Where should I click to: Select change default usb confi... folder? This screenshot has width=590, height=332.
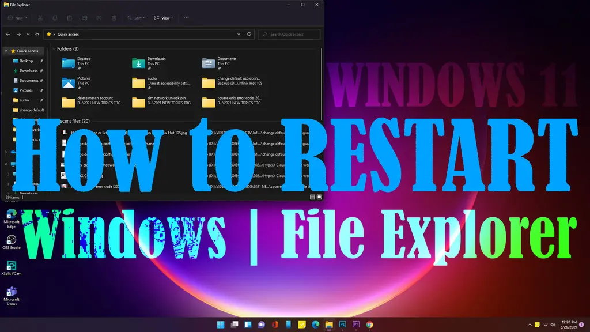[x=232, y=82]
